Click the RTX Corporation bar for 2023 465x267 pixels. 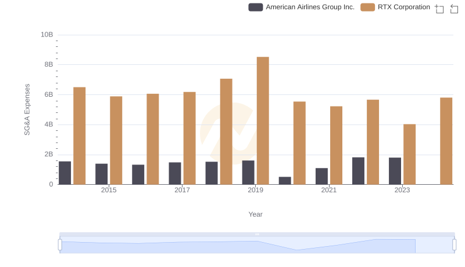click(x=410, y=154)
